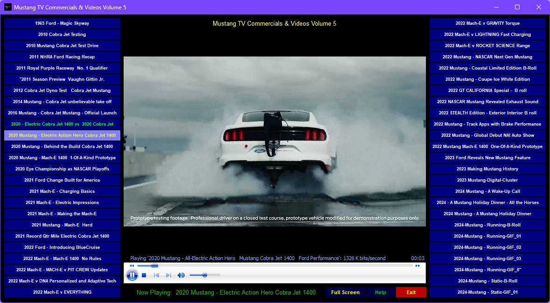Screen dimensions: 550x303
Task: Open '2011 NHRA Ford Racing Recap'
Action: (x=62, y=57)
